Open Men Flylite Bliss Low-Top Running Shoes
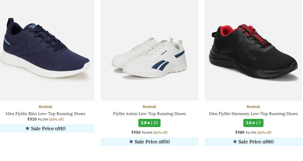Viewport: 303px width, 161px height. click(45, 114)
